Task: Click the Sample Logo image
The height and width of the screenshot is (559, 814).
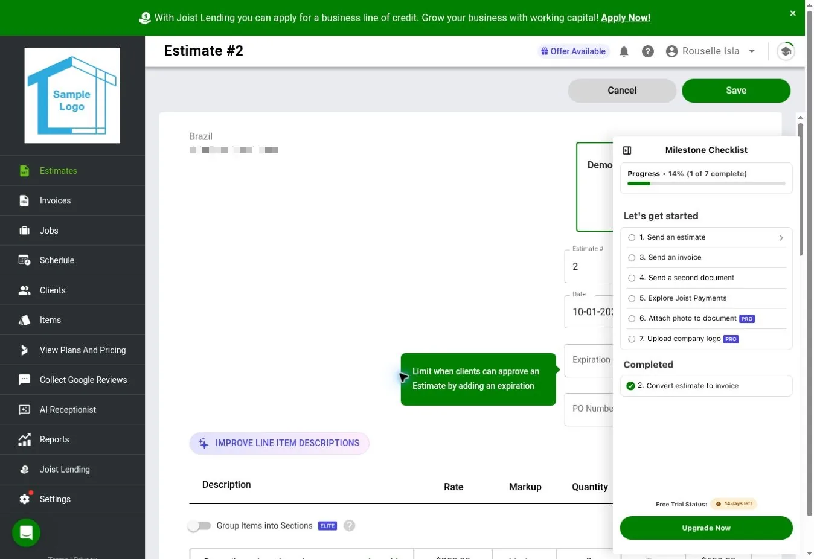Action: (72, 95)
